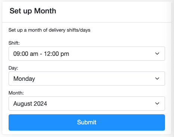Click the Set up Month heading
The height and width of the screenshot is (137, 174).
pos(33,11)
